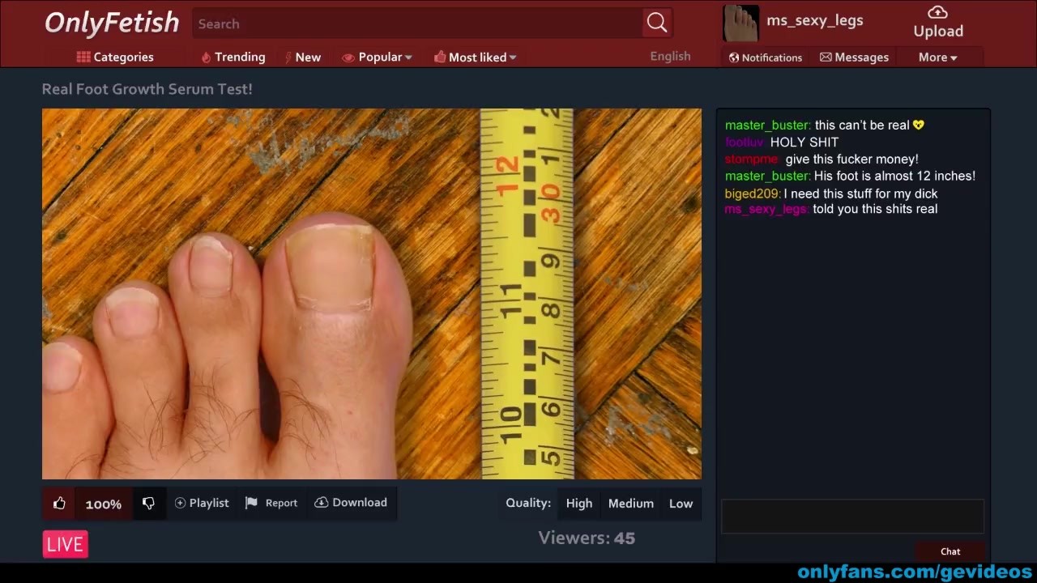Click the Upload cloud icon
1037x583 pixels.
tap(937, 12)
